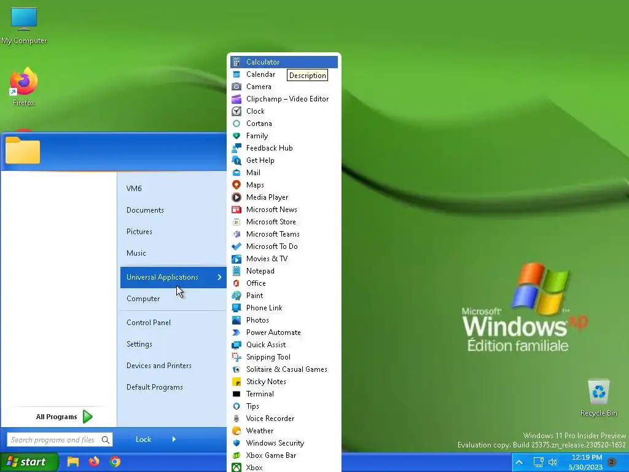
Task: Open Pictures from the Start menu
Action: 139,232
